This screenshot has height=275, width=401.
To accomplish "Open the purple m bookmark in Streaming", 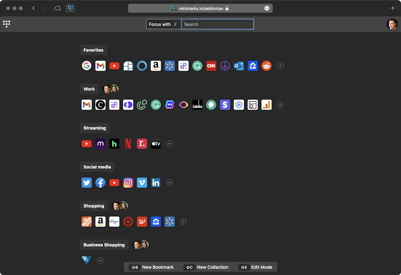I will (x=100, y=144).
